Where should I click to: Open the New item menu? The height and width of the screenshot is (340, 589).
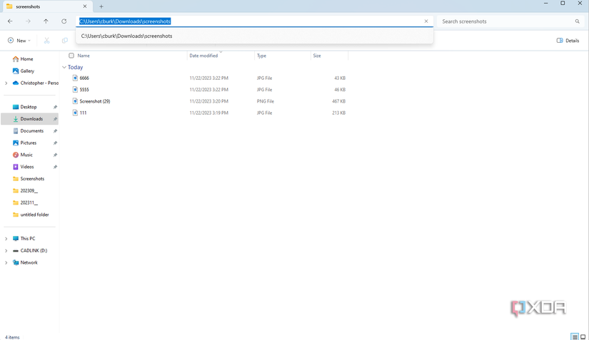point(19,41)
